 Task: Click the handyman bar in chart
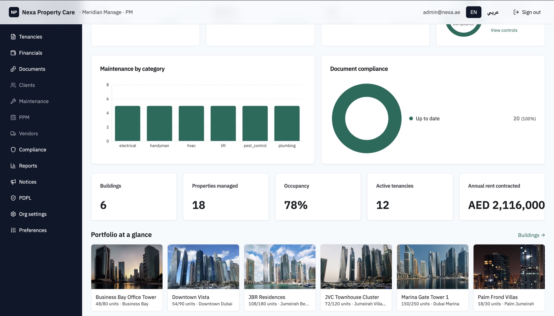coord(159,123)
